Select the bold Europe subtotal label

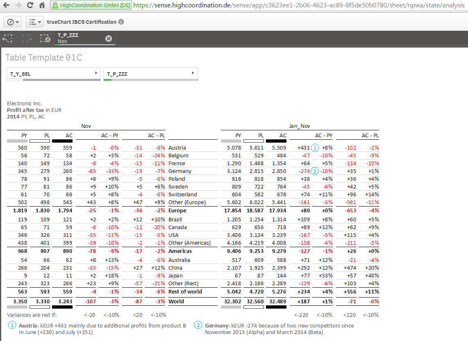pyautogui.click(x=177, y=211)
